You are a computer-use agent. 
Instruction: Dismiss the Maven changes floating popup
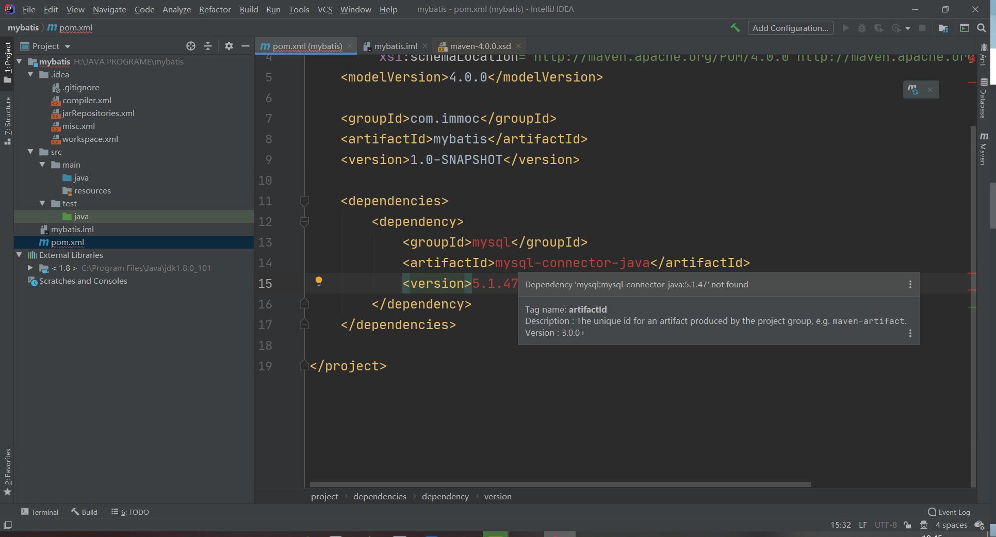pos(930,90)
